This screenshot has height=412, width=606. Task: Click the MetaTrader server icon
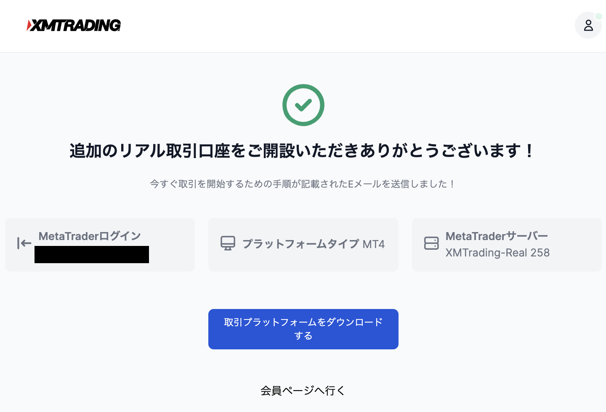pos(431,243)
